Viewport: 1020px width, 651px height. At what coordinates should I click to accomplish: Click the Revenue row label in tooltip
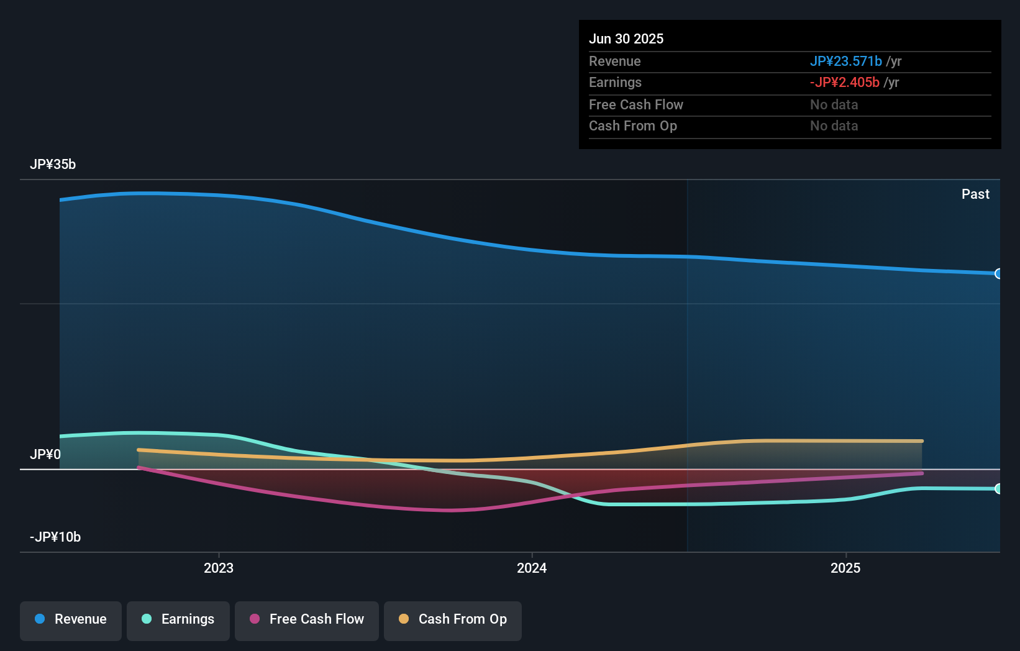(615, 61)
